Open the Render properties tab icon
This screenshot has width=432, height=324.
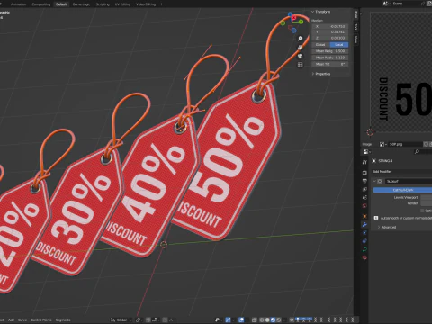(364, 173)
